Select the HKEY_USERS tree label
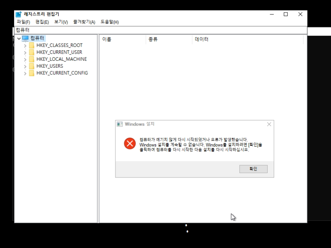 [x=50, y=66]
